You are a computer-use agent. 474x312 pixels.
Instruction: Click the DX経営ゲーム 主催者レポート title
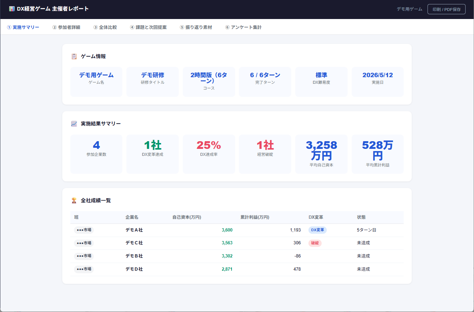click(53, 9)
